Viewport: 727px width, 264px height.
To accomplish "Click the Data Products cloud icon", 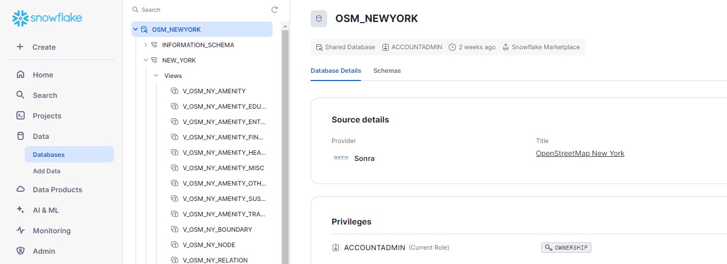I will click(21, 189).
